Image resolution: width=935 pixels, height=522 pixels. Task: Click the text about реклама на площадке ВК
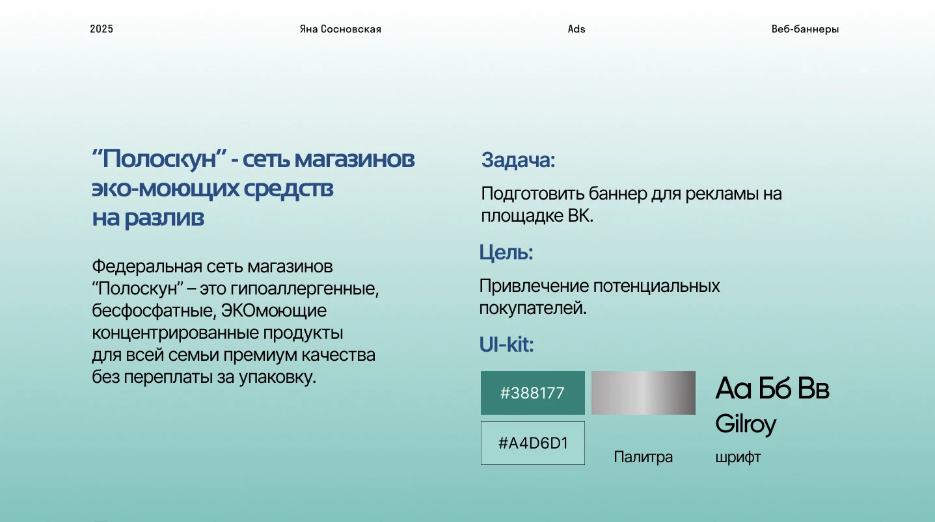point(630,202)
